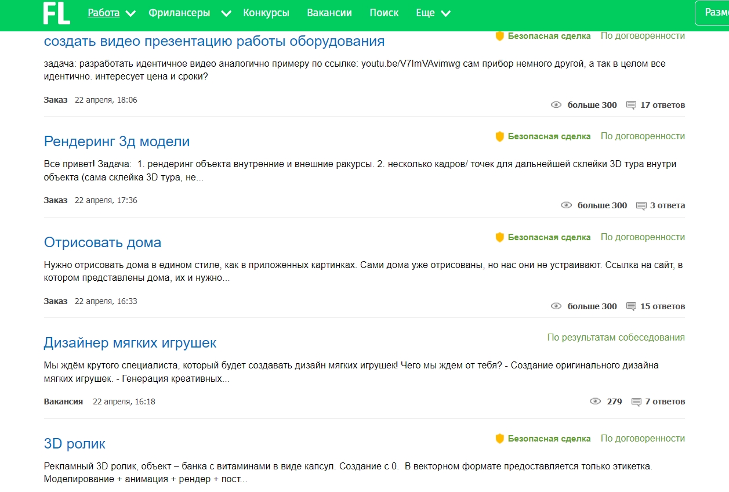Image resolution: width=729 pixels, height=492 pixels.
Task: Click the shield icon for 3D ролик
Action: [499, 439]
